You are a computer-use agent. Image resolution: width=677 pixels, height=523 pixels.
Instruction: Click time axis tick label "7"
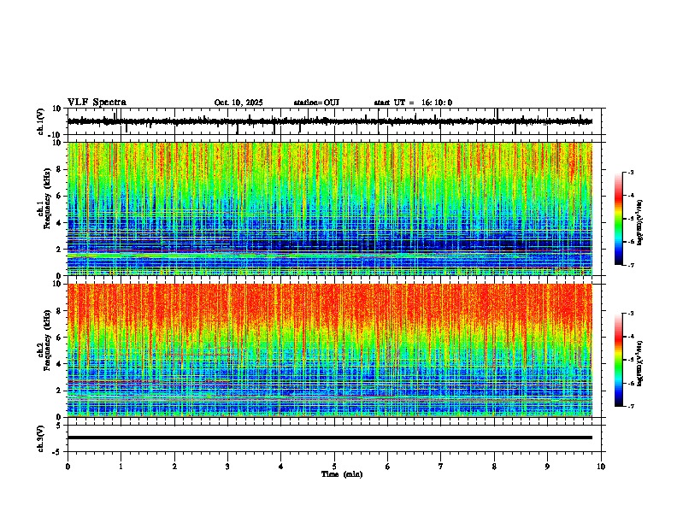point(441,467)
